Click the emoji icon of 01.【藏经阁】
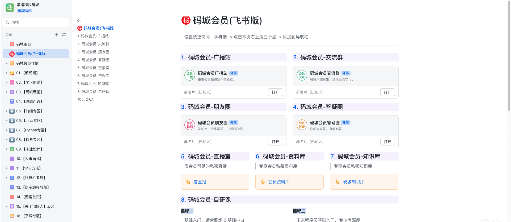This screenshot has width=511, height=222. (12, 73)
